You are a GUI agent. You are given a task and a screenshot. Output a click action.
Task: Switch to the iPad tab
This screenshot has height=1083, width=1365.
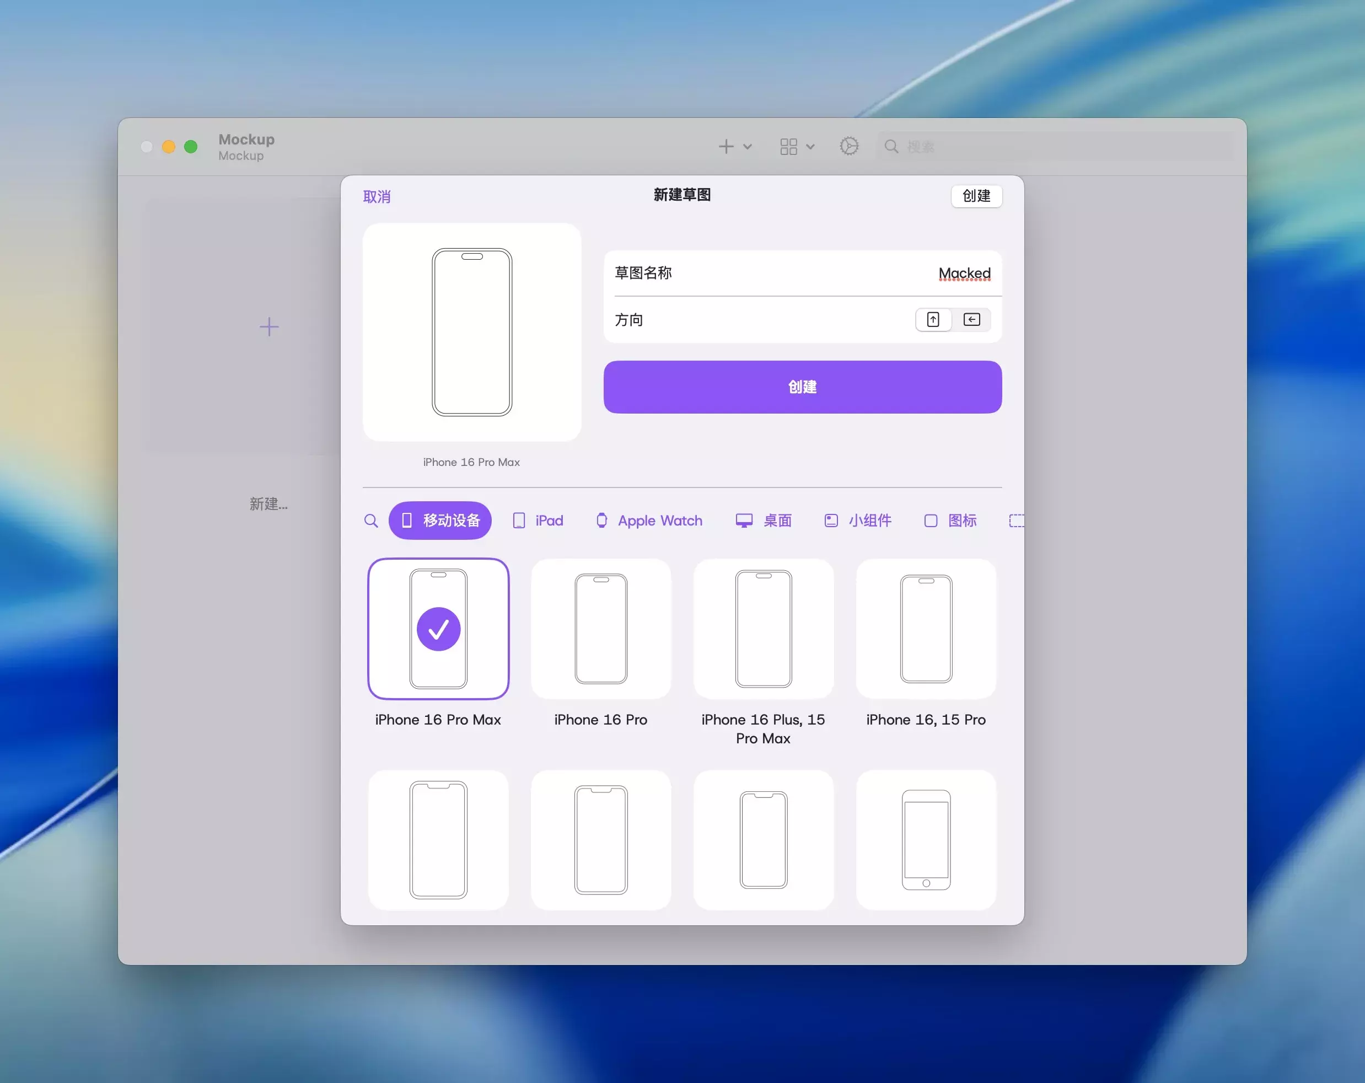[x=538, y=521]
